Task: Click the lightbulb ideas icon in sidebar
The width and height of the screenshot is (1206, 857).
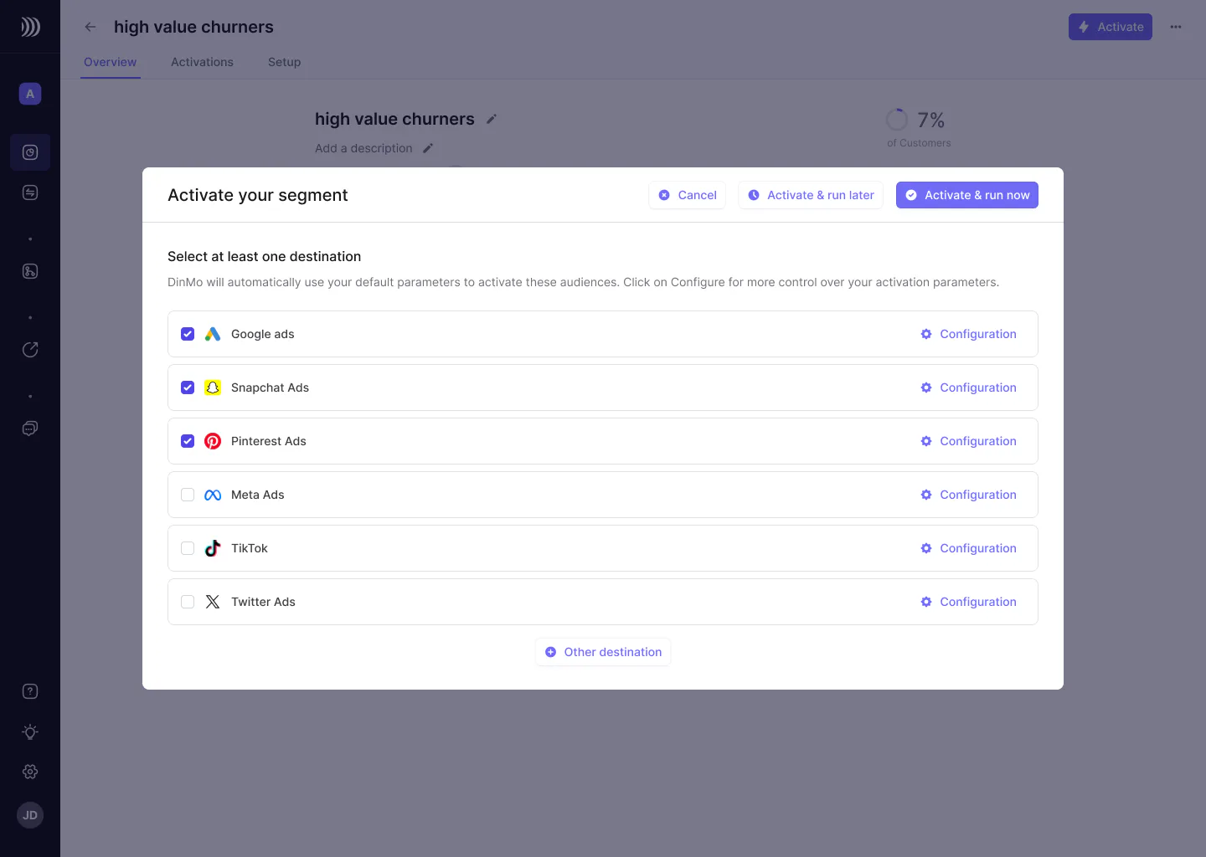Action: (x=30, y=731)
